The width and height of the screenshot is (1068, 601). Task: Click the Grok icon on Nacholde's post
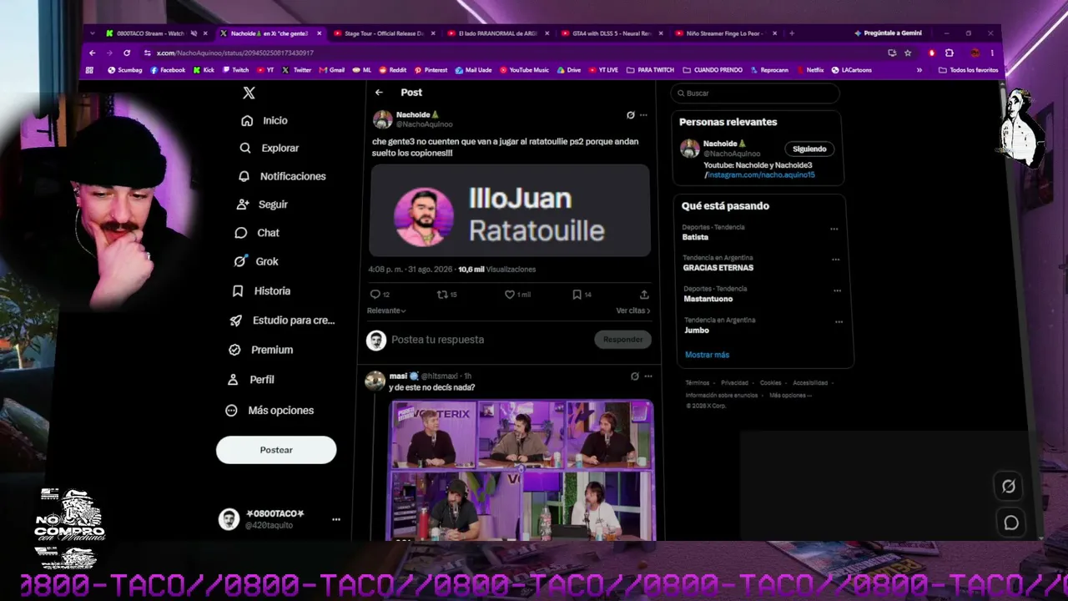click(x=630, y=115)
